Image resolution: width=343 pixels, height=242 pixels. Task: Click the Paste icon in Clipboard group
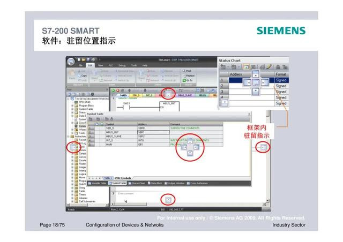(71, 74)
